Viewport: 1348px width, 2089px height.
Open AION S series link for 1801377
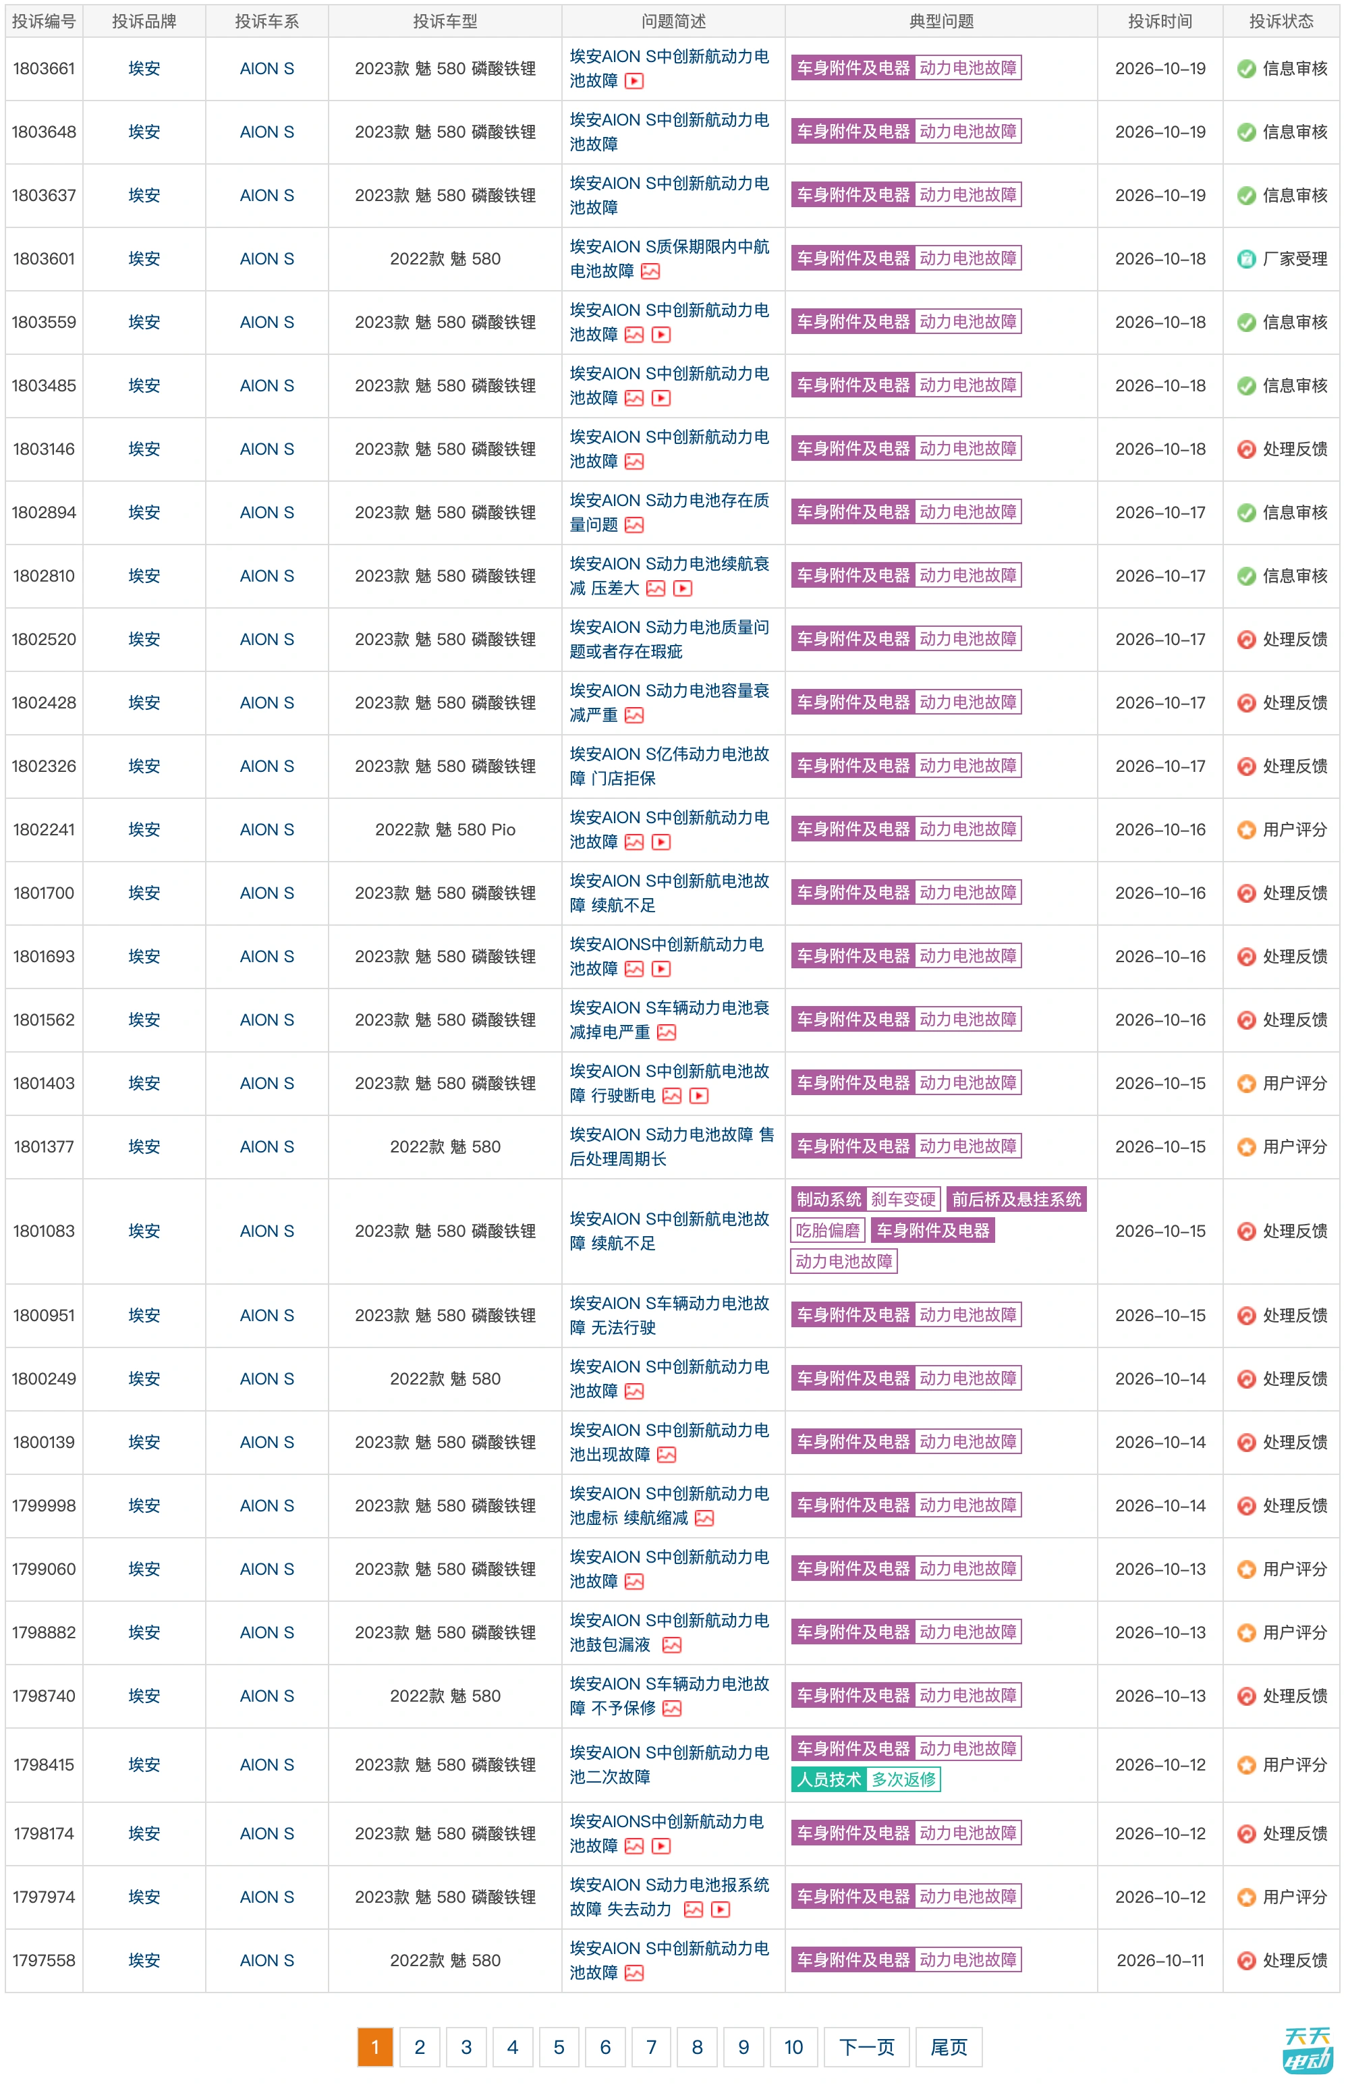pyautogui.click(x=267, y=1146)
